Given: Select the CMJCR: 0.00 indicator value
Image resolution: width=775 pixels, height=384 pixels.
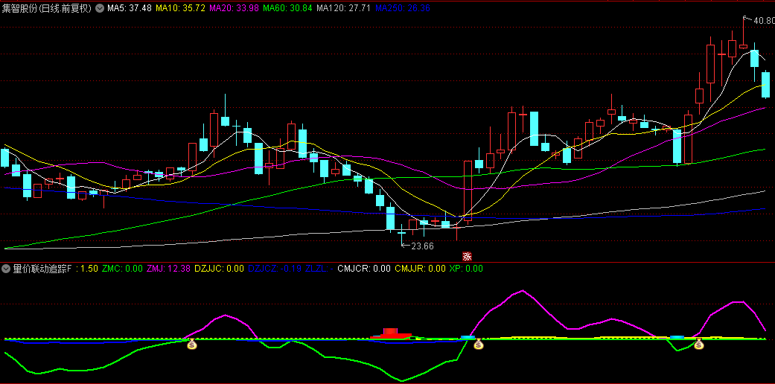Looking at the screenshot, I should 364,269.
